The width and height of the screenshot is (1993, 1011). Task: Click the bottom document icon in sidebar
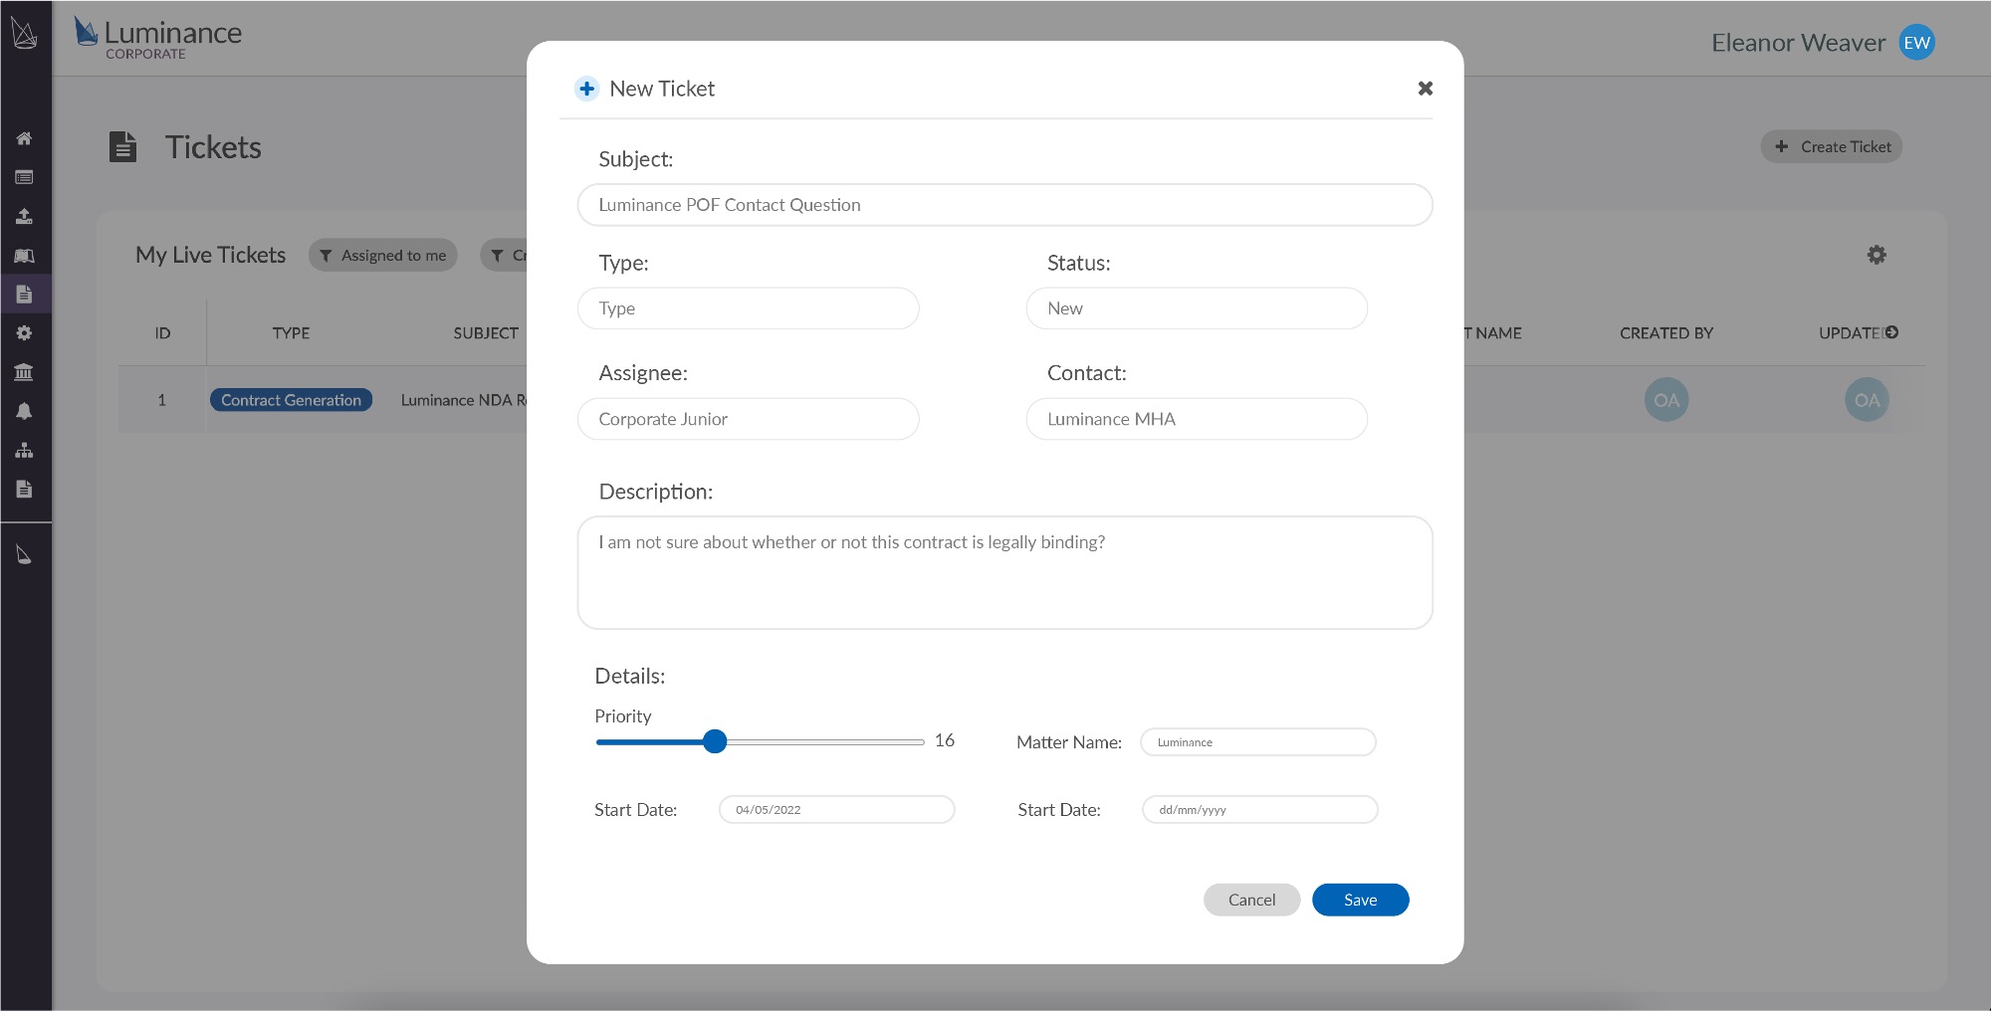click(24, 489)
